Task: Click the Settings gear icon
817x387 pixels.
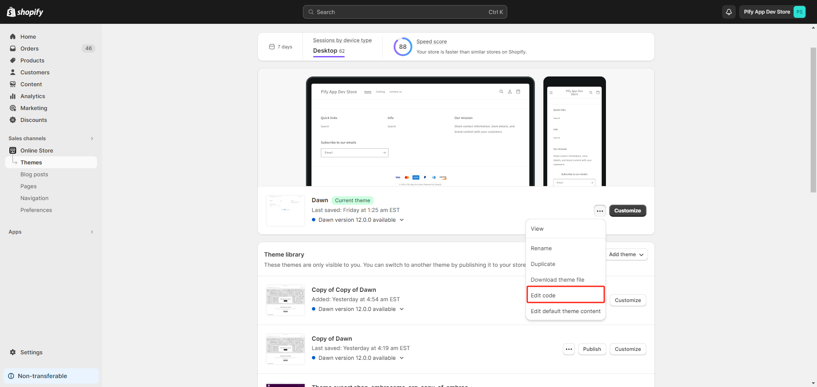Action: (x=13, y=352)
